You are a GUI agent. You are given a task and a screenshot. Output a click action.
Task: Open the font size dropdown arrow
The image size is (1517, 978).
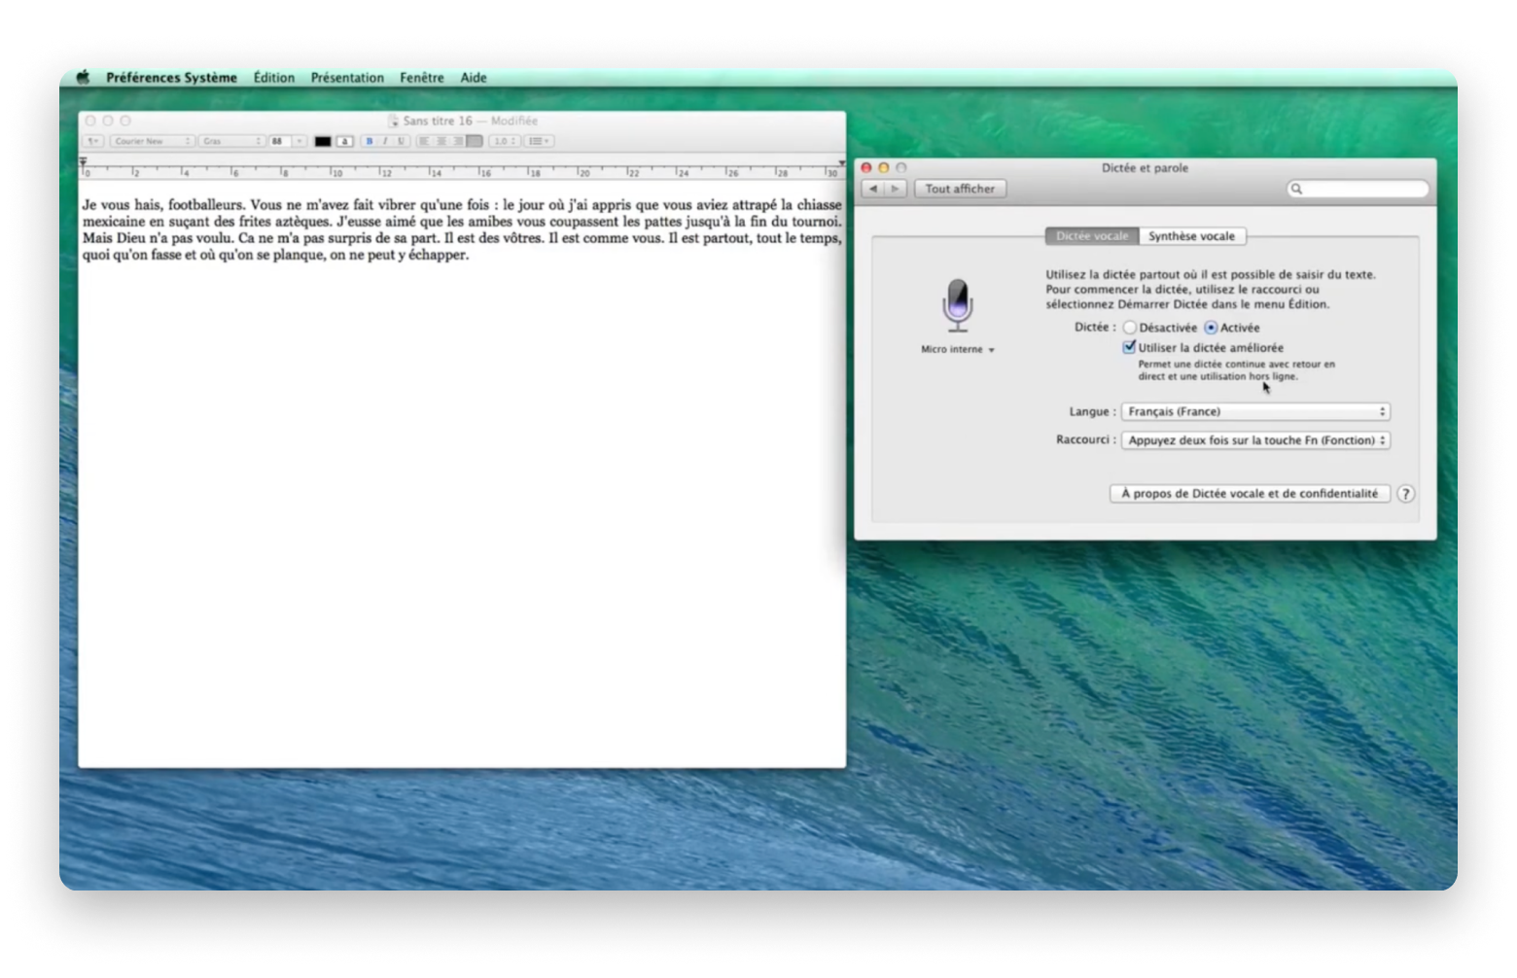click(300, 141)
